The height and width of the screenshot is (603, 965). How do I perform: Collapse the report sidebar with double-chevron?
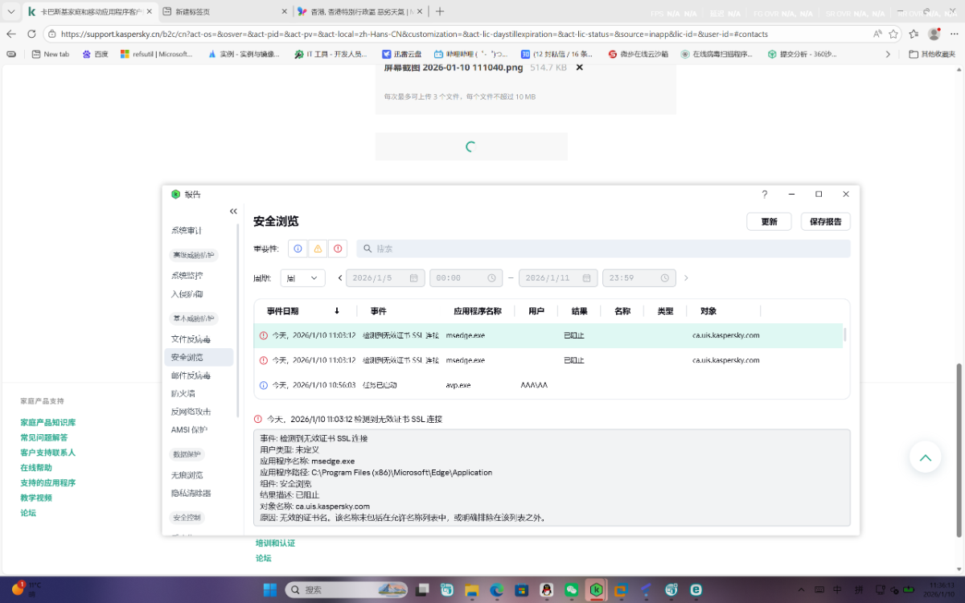click(233, 211)
